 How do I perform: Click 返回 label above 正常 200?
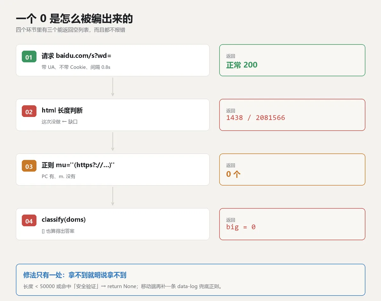(231, 56)
